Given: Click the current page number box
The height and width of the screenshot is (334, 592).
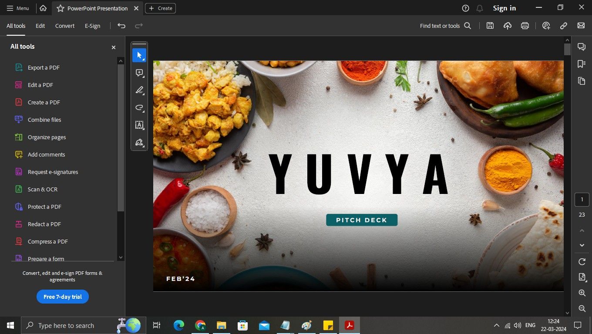Looking at the screenshot, I should pyautogui.click(x=582, y=200).
